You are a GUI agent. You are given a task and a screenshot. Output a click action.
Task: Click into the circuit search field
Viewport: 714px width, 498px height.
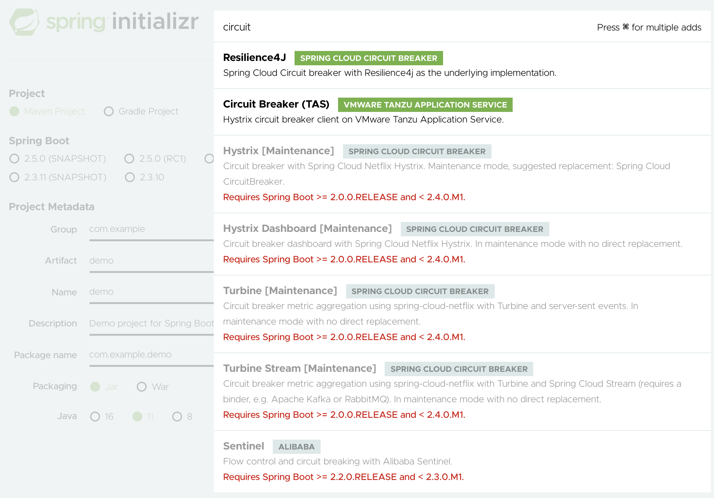373,27
